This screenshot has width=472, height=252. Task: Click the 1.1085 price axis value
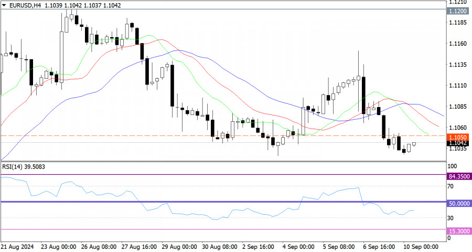tap(458, 107)
